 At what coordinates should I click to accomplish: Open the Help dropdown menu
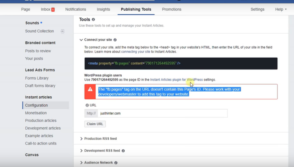281,10
